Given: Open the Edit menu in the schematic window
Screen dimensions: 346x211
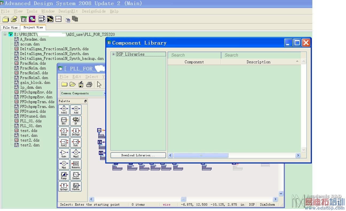Looking at the screenshot, I should click(77, 77).
